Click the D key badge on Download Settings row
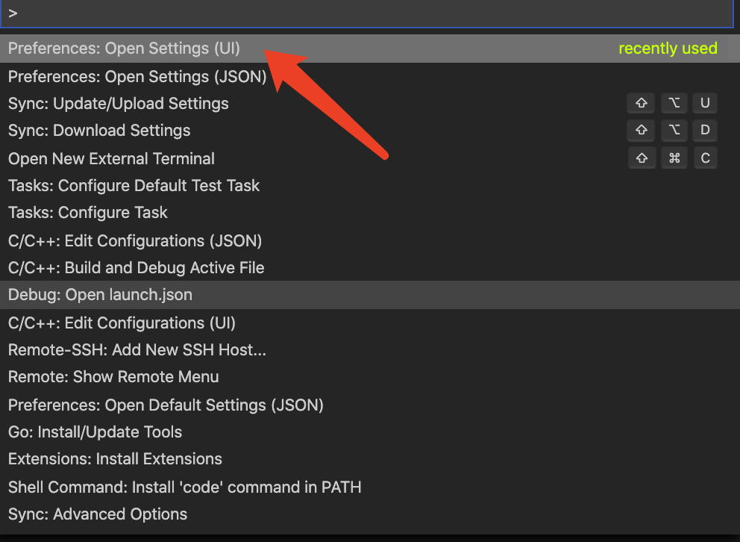 pos(705,130)
